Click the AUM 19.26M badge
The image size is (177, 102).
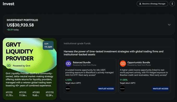pos(48,46)
